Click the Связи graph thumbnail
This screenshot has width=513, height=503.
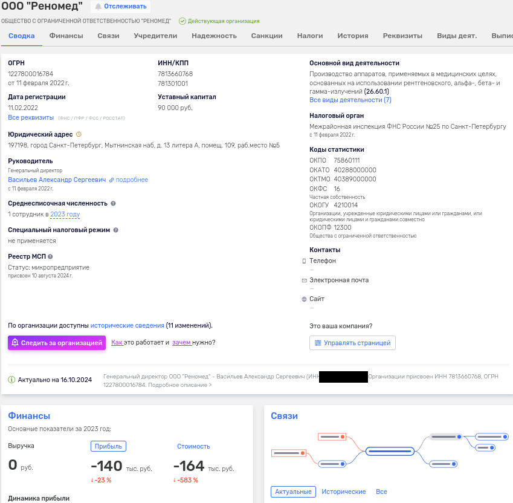point(390,451)
